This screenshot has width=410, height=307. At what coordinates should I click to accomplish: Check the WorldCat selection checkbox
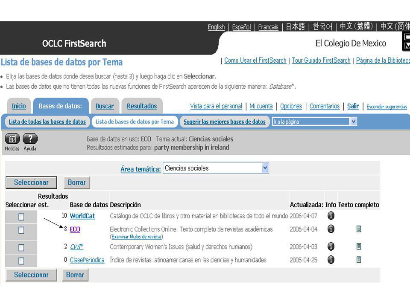(x=21, y=217)
